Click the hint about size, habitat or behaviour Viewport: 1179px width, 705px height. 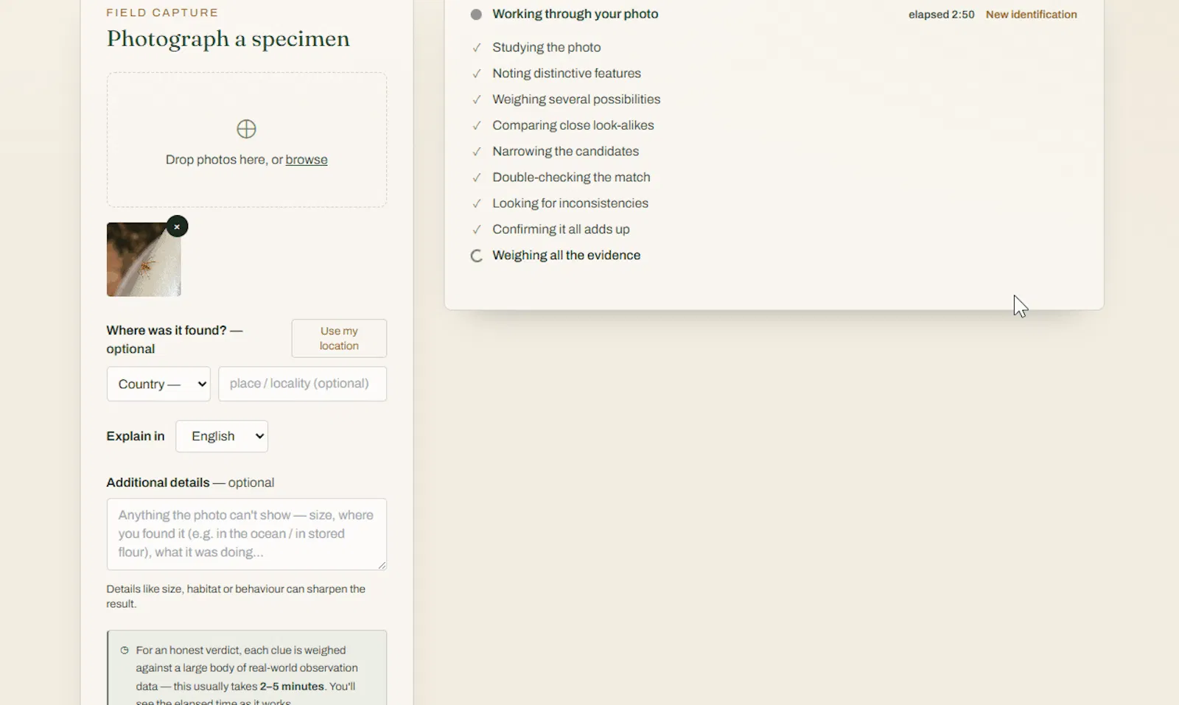point(236,597)
